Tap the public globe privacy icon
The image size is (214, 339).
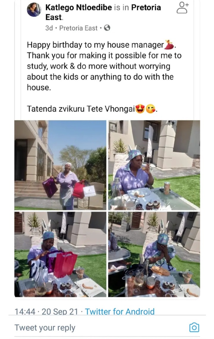click(107, 28)
